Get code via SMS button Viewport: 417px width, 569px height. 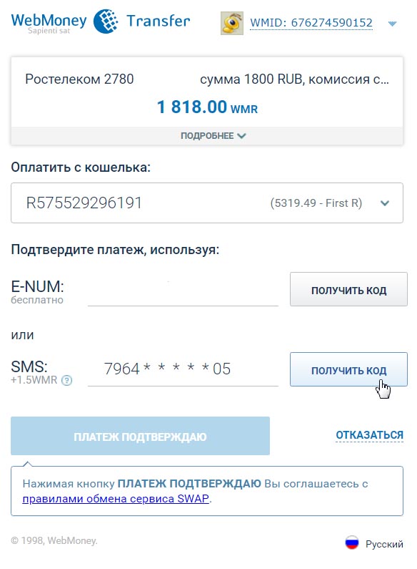(348, 369)
